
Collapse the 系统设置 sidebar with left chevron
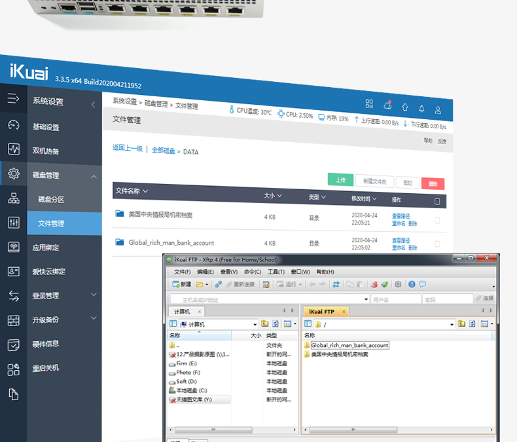pyautogui.click(x=94, y=105)
